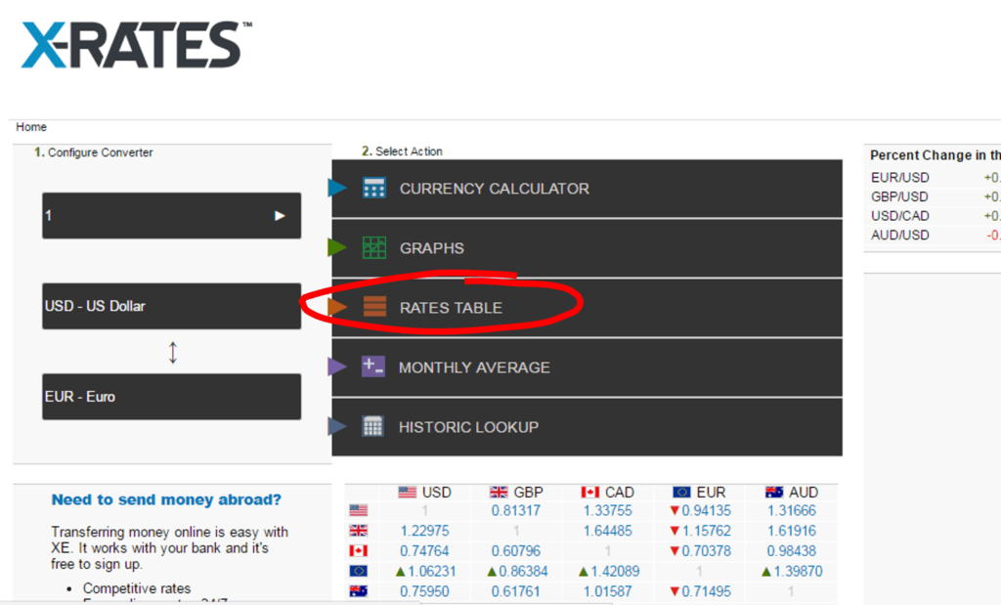The height and width of the screenshot is (605, 1001).
Task: Open the EUR/USD percent change link
Action: (899, 178)
